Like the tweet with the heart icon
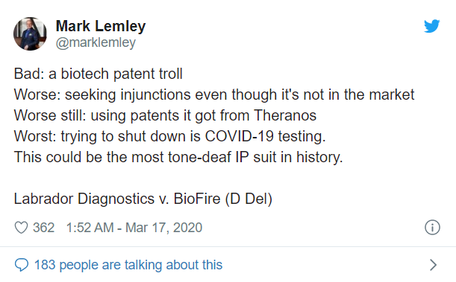This screenshot has width=456, height=282. click(21, 228)
